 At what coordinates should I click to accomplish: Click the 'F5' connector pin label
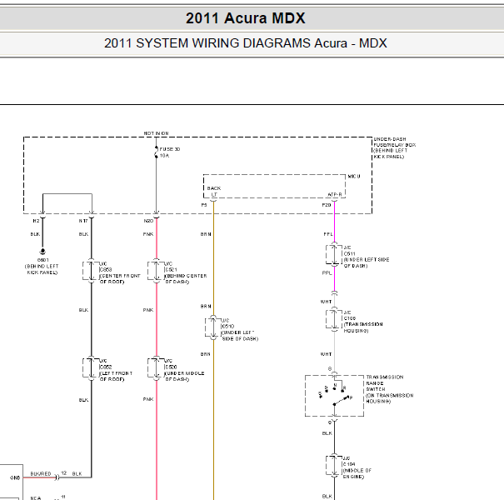click(x=204, y=205)
